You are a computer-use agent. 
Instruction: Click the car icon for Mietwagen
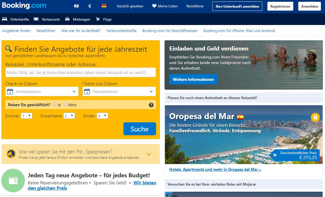pos(67,19)
